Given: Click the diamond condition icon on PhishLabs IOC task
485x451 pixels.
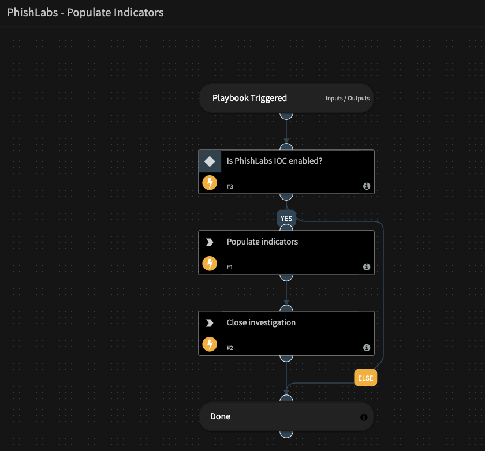Looking at the screenshot, I should (210, 161).
